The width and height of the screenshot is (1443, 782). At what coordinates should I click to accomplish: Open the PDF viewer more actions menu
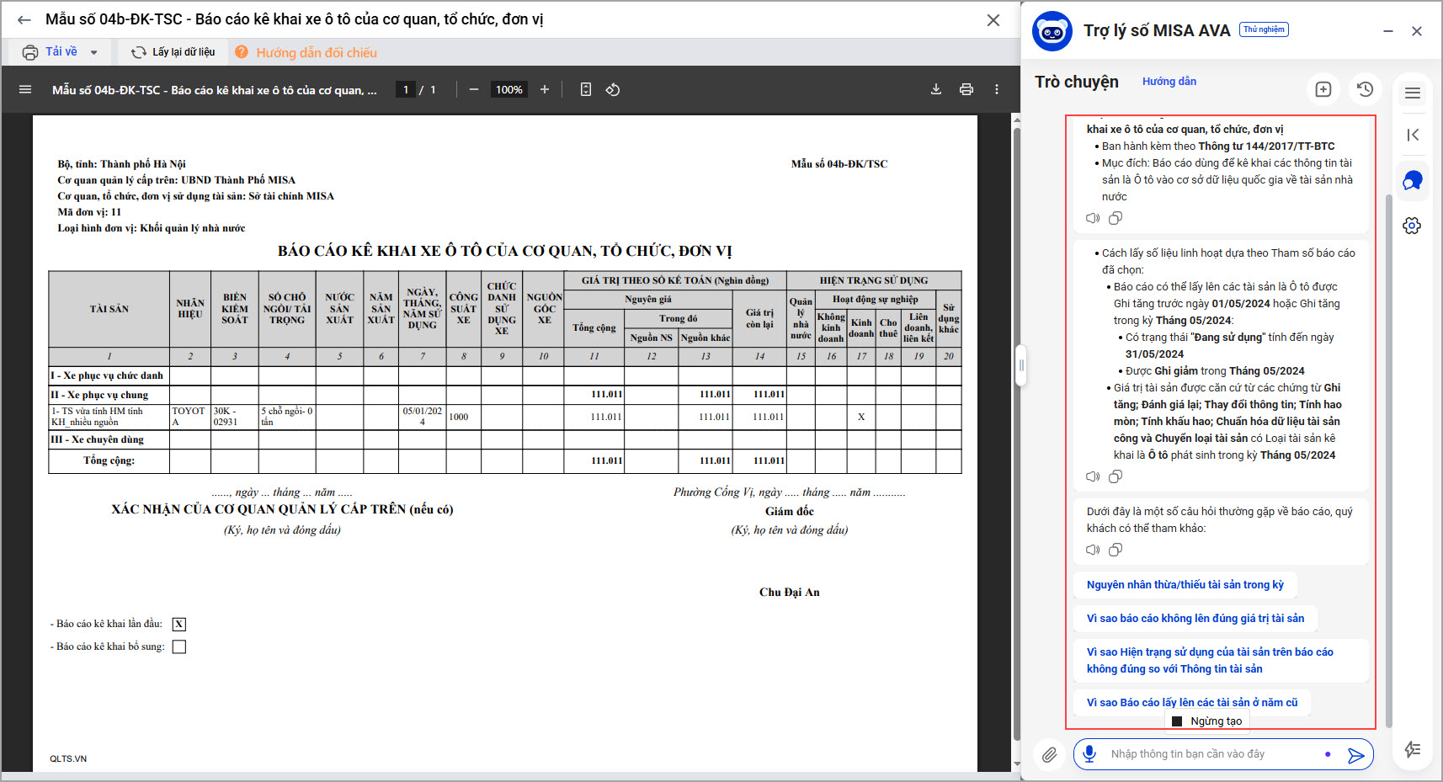tap(997, 89)
